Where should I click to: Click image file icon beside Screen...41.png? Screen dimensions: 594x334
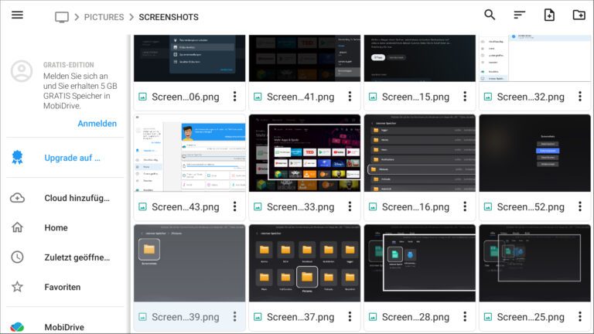click(x=258, y=97)
